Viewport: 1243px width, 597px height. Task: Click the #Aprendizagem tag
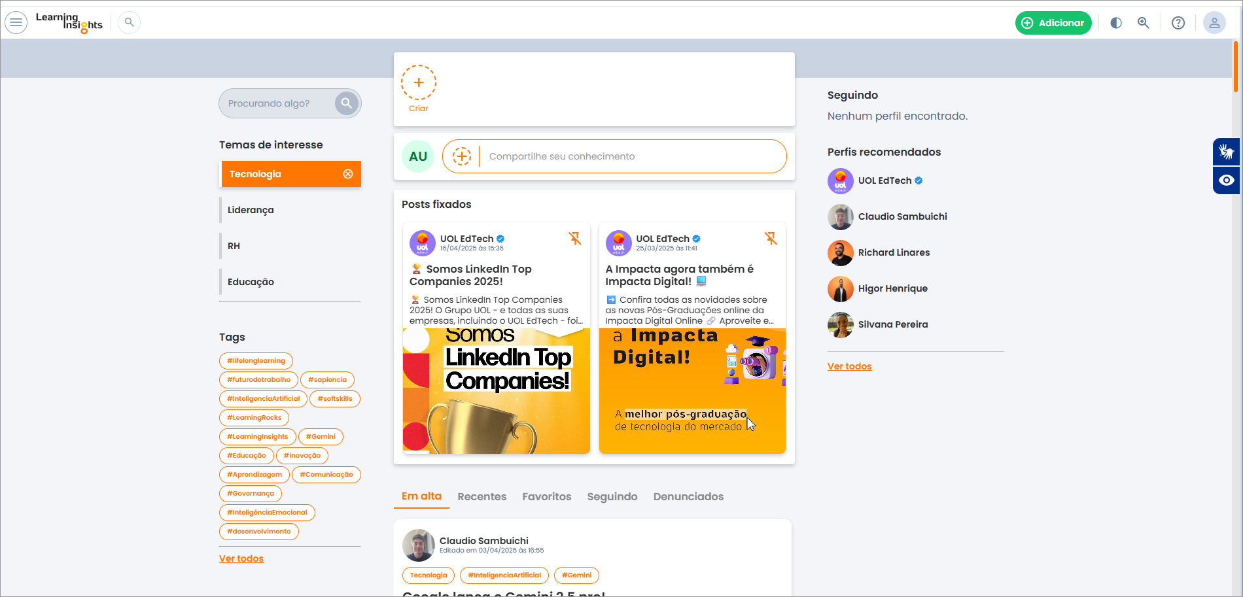click(254, 475)
